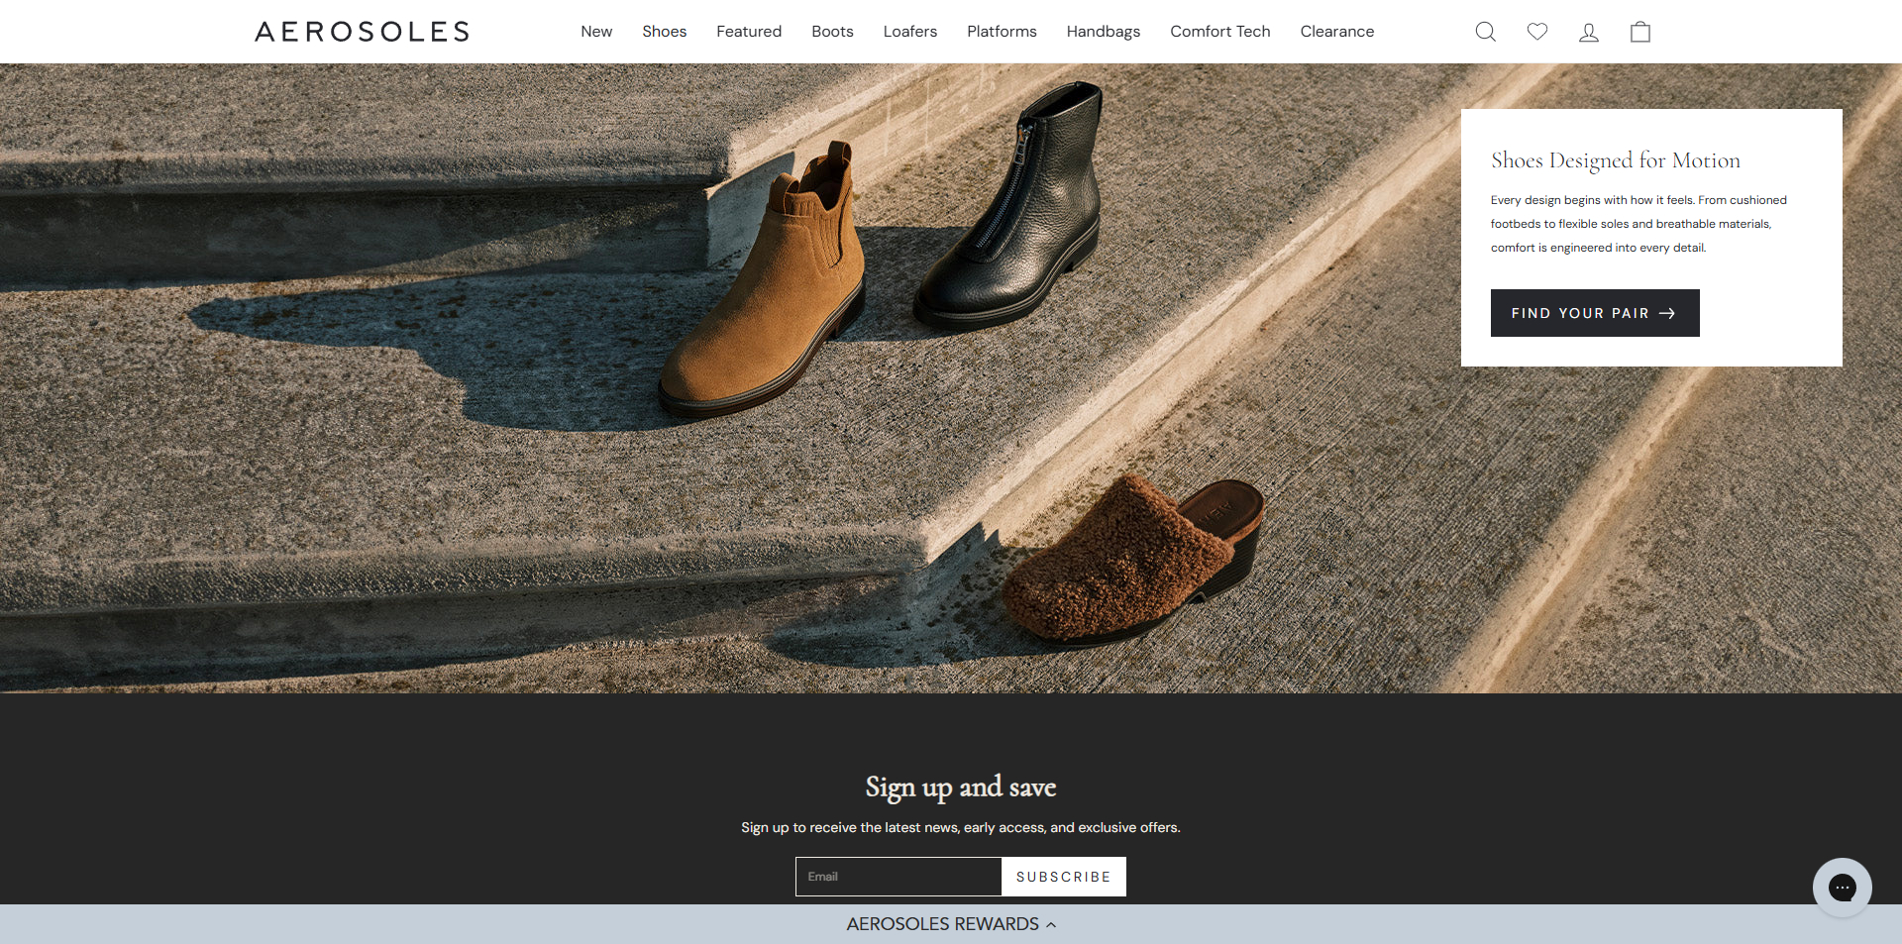The width and height of the screenshot is (1902, 944).
Task: Open the Loafers category
Action: [x=909, y=31]
